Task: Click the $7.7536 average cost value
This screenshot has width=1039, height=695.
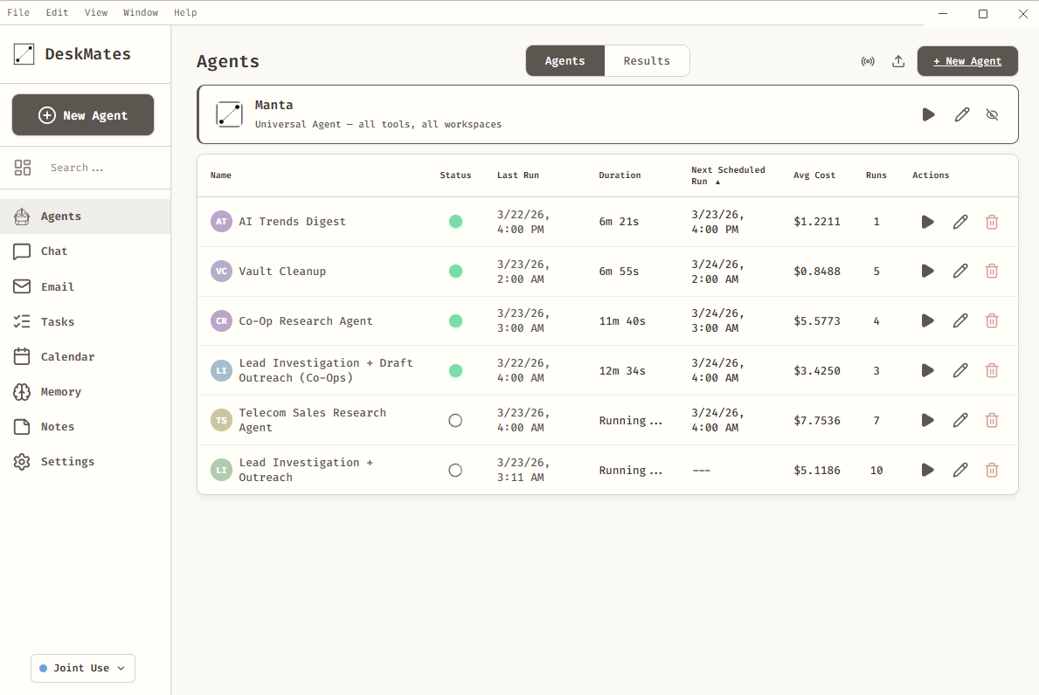Action: tap(817, 420)
